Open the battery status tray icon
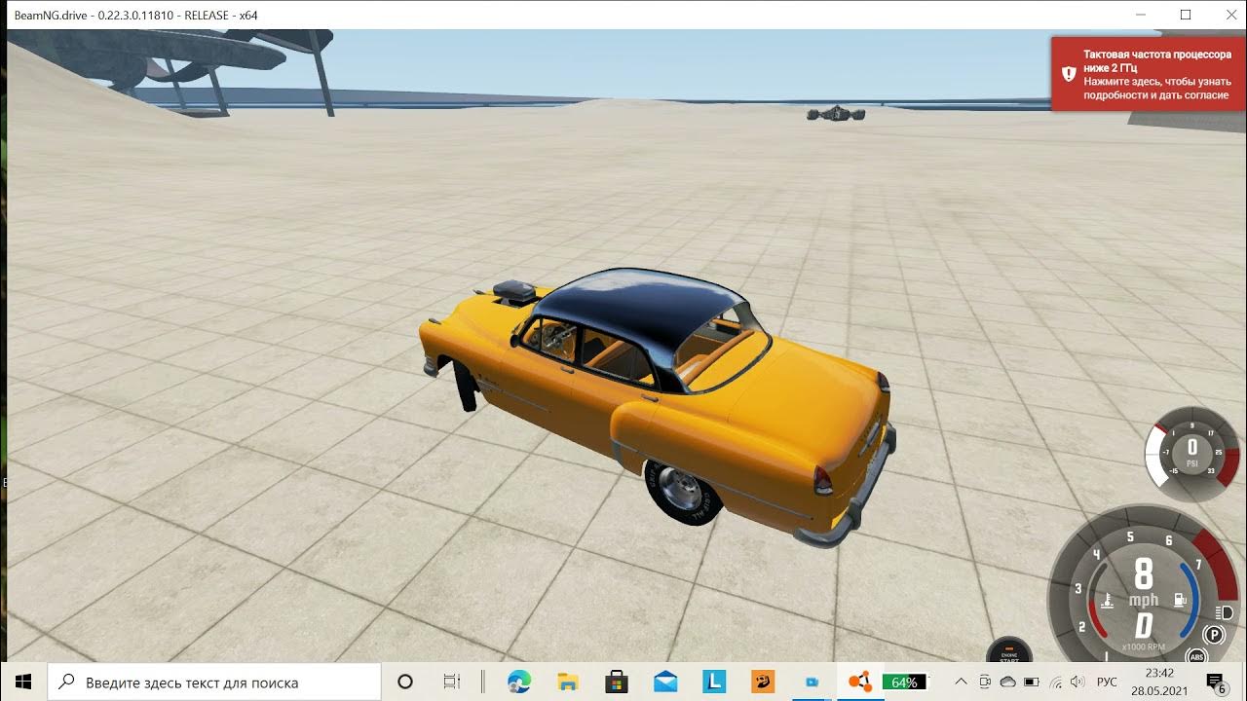 1032,682
